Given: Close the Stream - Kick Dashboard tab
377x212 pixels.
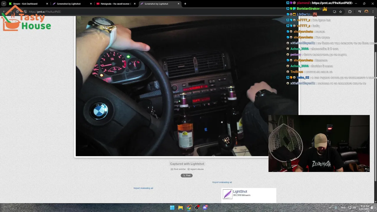Looking at the screenshot, I should (47, 4).
